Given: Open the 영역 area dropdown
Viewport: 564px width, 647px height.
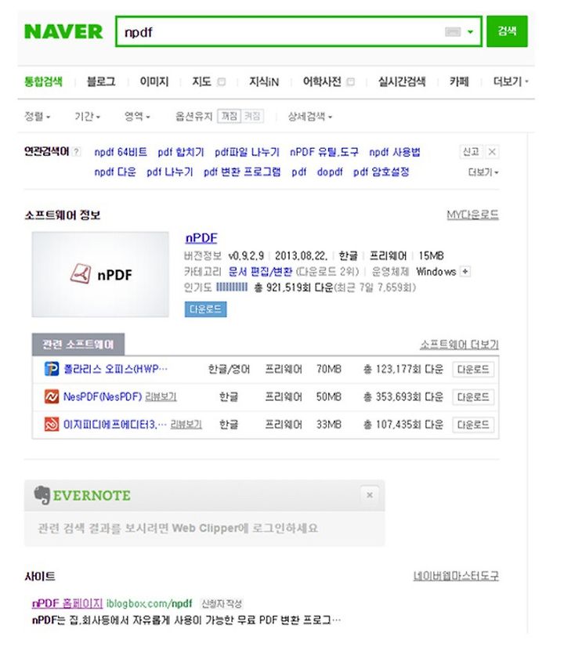Looking at the screenshot, I should point(137,117).
